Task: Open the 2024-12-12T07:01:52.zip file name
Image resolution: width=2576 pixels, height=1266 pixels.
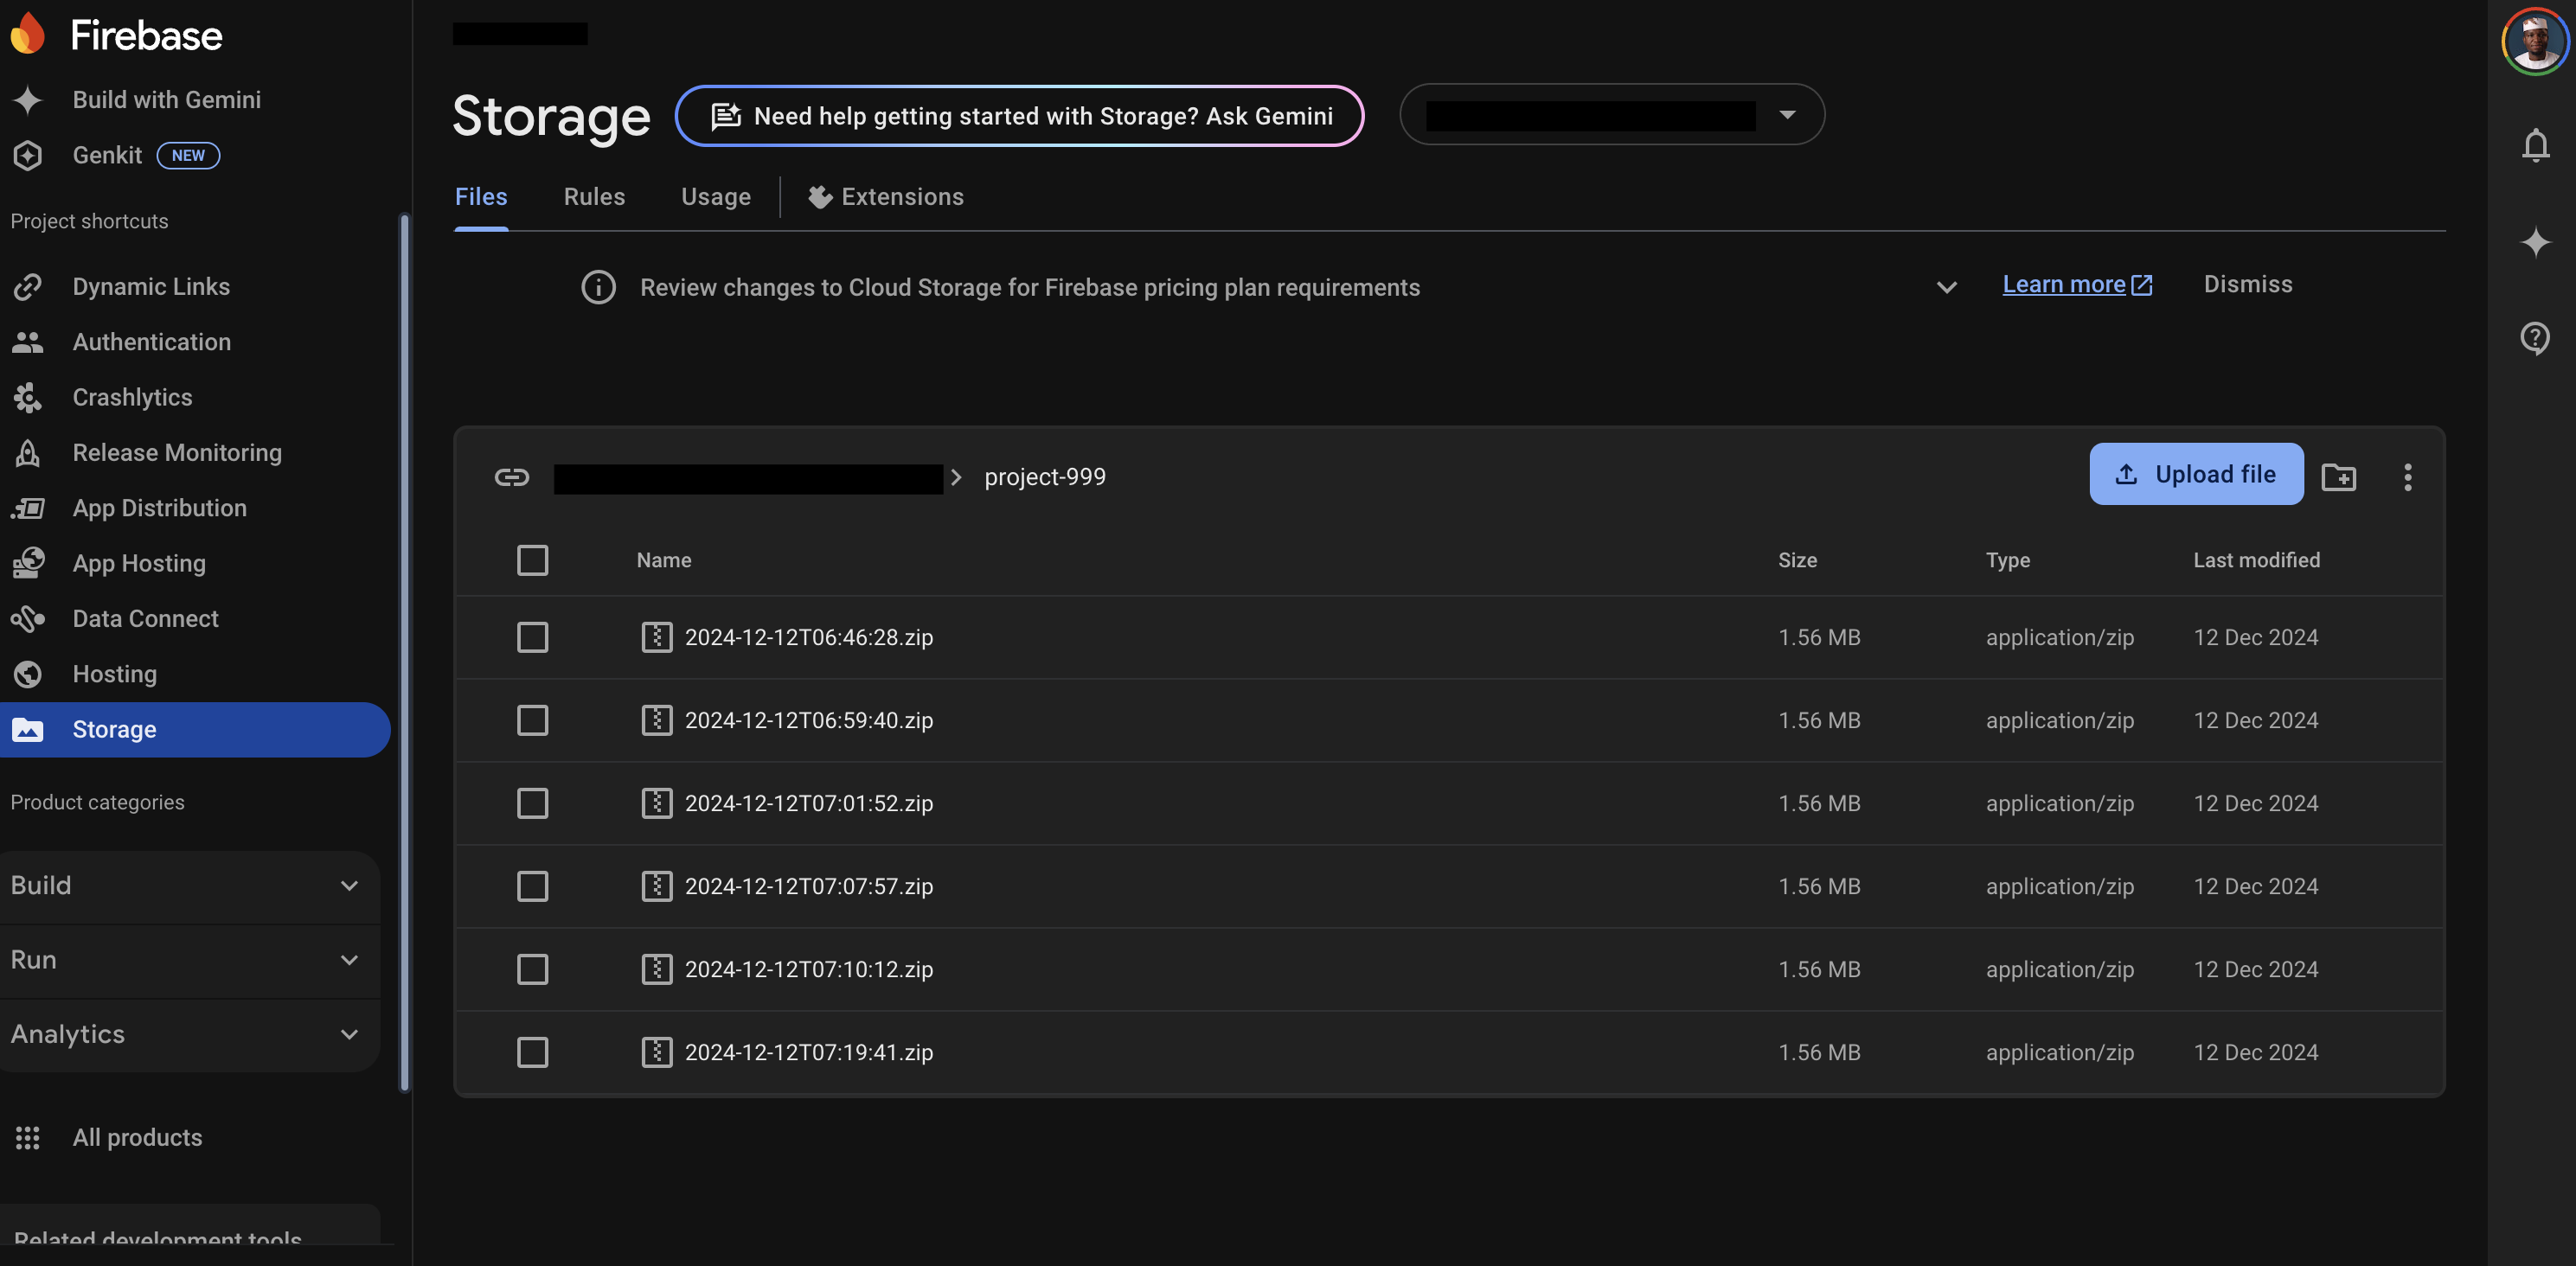Action: pos(808,803)
